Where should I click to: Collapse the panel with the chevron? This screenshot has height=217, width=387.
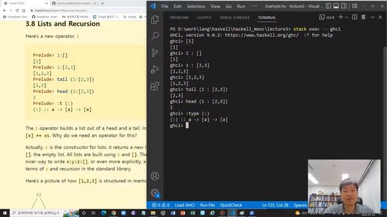[372, 17]
